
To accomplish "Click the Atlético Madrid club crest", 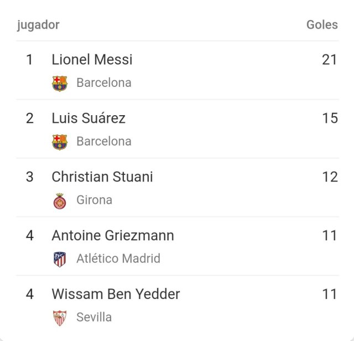I will pyautogui.click(x=60, y=259).
